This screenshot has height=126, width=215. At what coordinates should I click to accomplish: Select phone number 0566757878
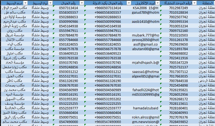pos(69,49)
